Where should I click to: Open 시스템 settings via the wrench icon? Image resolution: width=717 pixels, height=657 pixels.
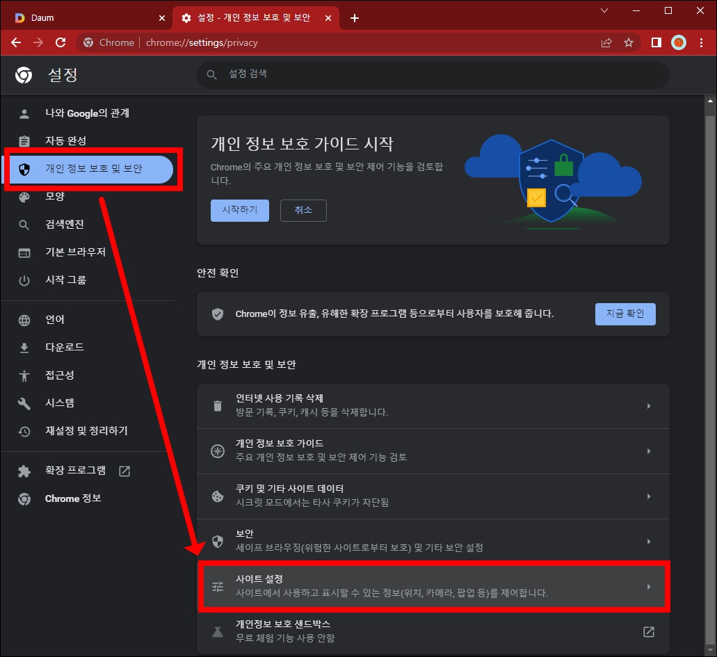(x=24, y=403)
